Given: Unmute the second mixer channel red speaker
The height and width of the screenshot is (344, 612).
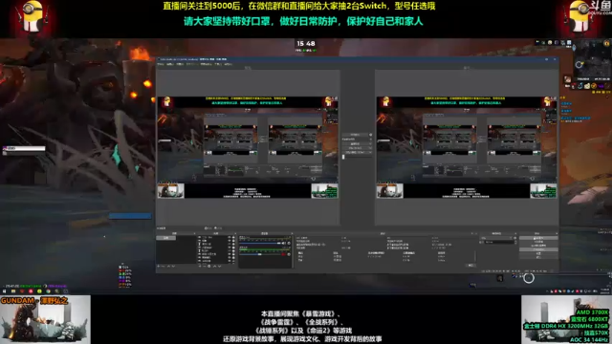Looking at the screenshot, I should [x=284, y=254].
